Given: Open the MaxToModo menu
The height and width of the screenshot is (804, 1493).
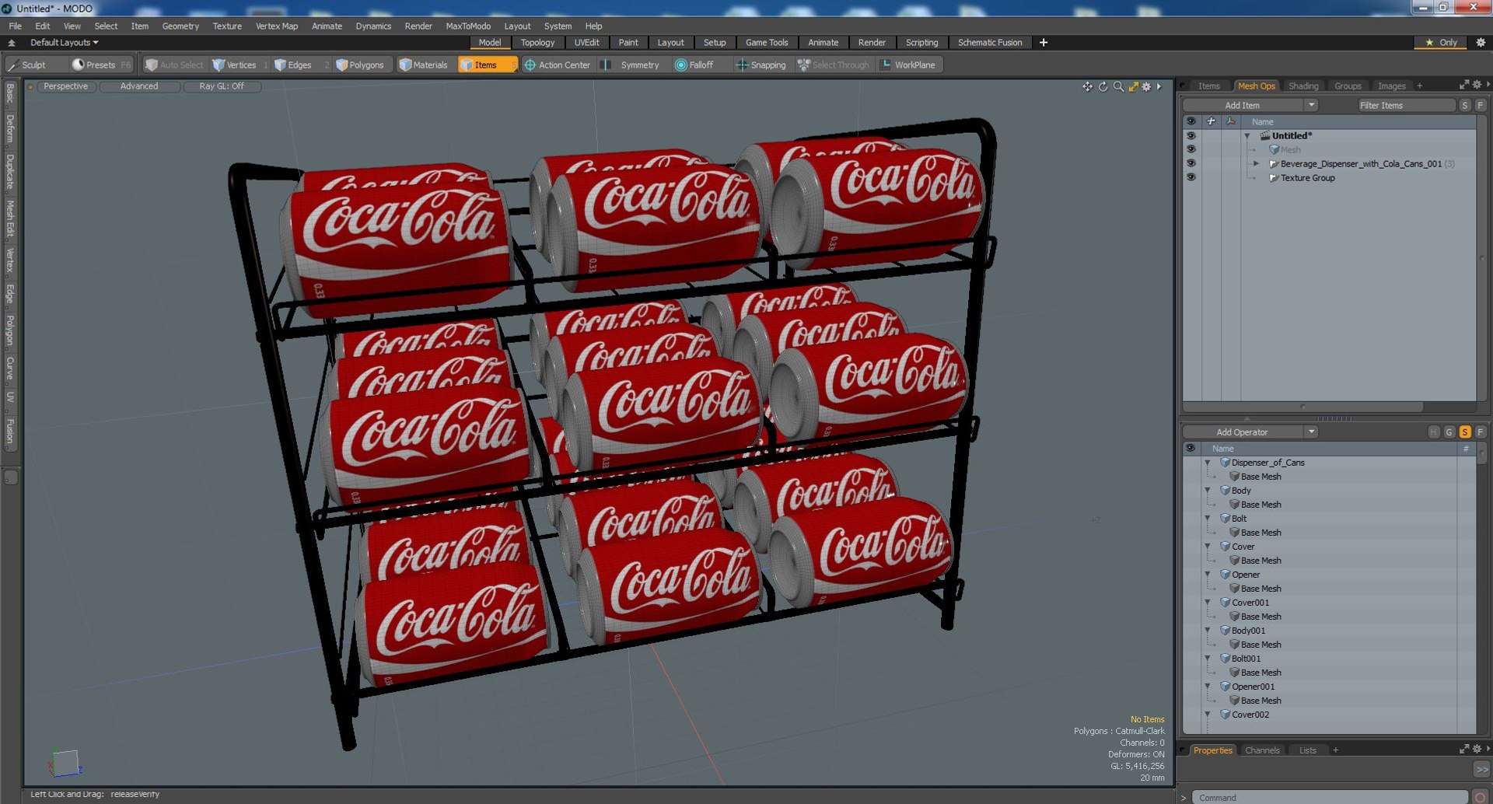Looking at the screenshot, I should point(468,26).
